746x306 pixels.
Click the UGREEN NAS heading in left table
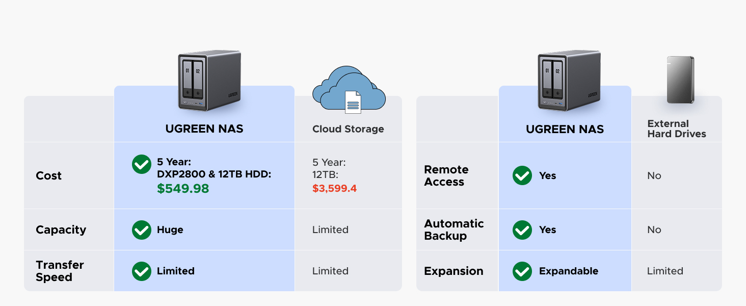204,129
